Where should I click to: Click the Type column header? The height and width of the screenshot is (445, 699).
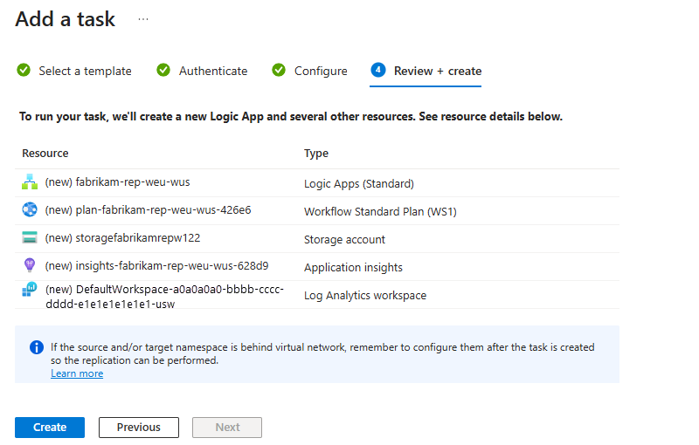tap(316, 154)
